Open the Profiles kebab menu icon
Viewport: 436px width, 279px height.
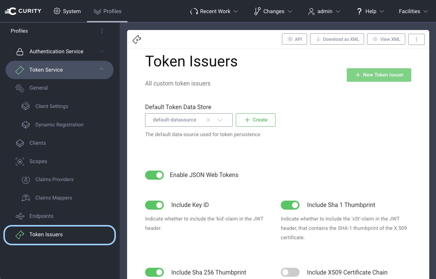[x=102, y=31]
